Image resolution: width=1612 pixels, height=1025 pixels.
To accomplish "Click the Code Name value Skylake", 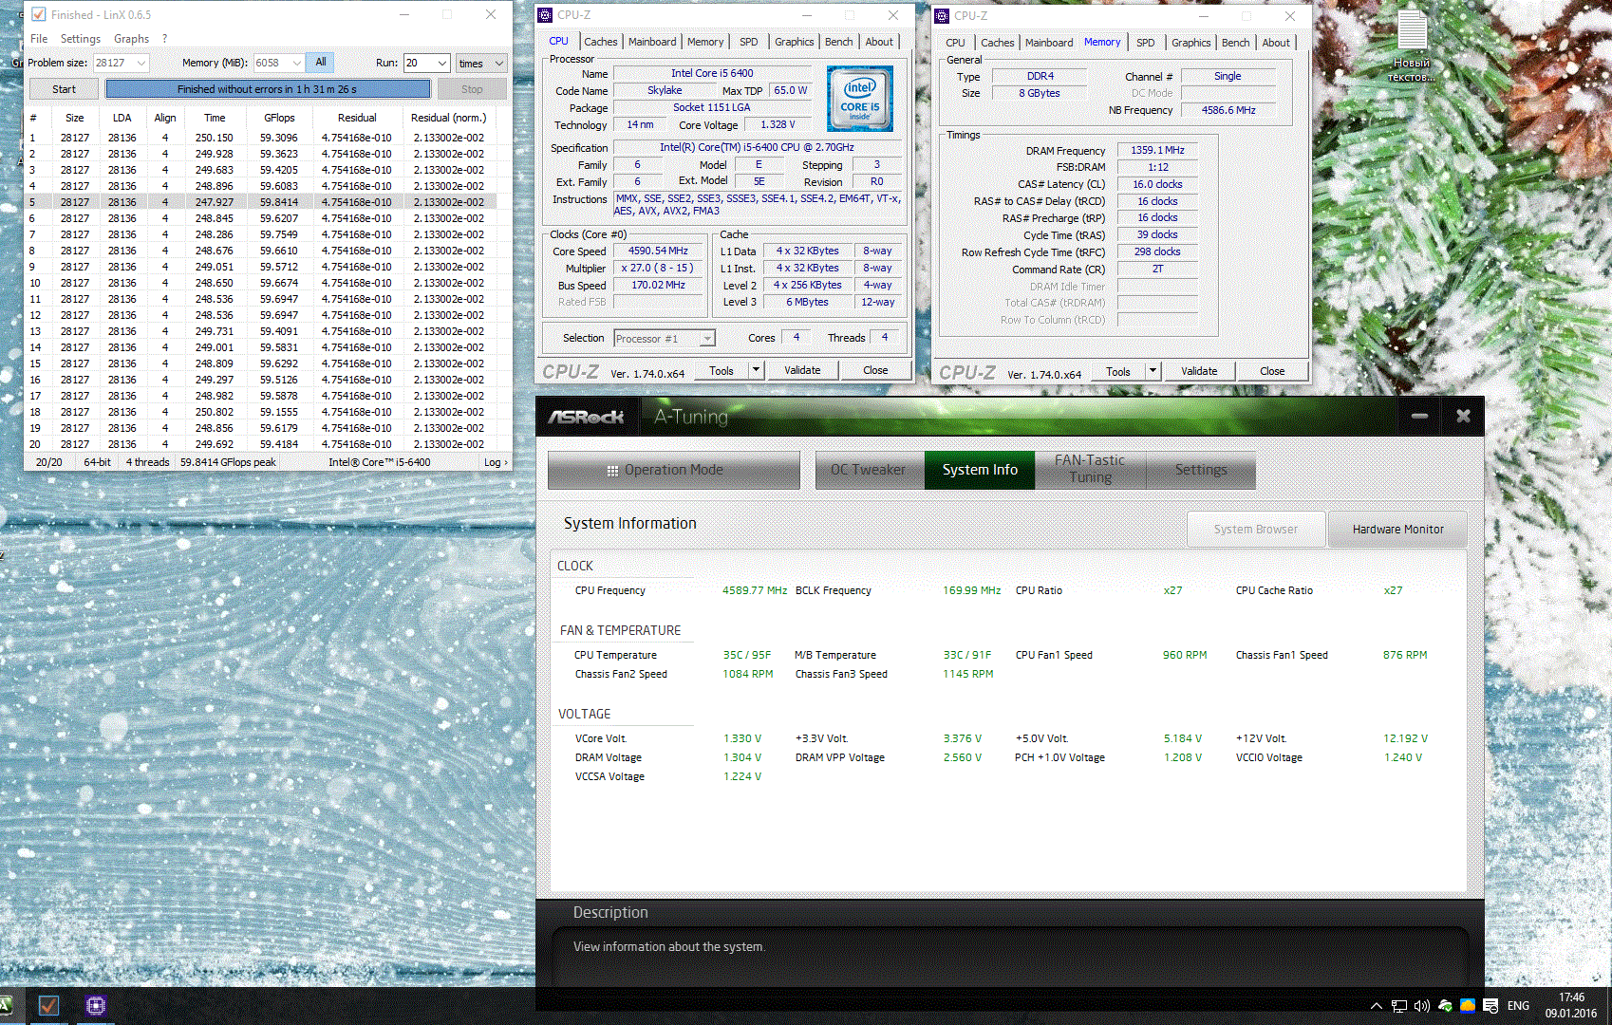I will click(x=665, y=90).
